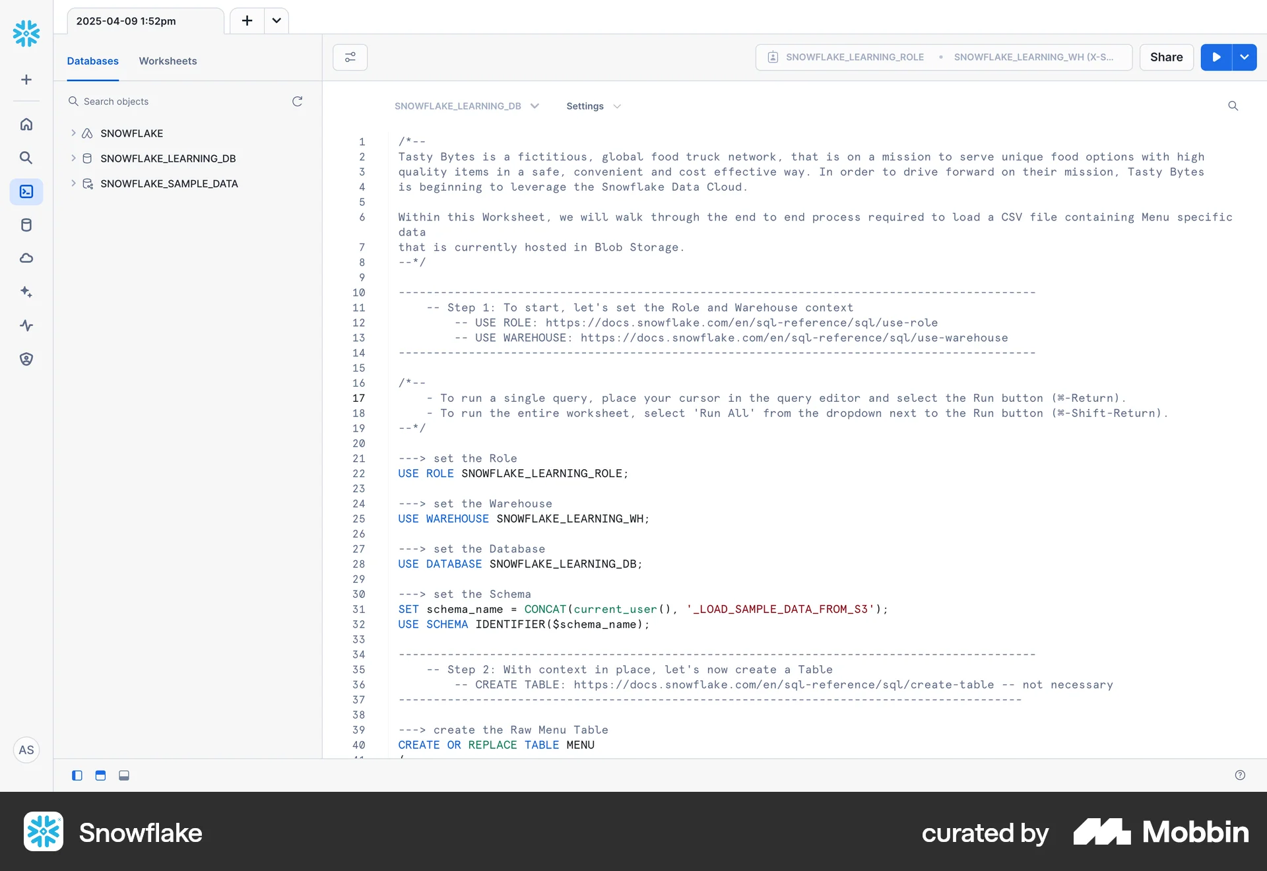Viewport: 1267px width, 871px height.
Task: Click the Data database icon in sidebar
Action: pos(26,224)
